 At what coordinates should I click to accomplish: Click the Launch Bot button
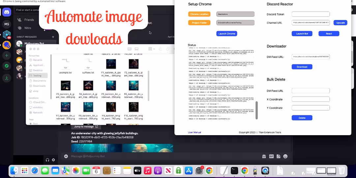(302, 34)
